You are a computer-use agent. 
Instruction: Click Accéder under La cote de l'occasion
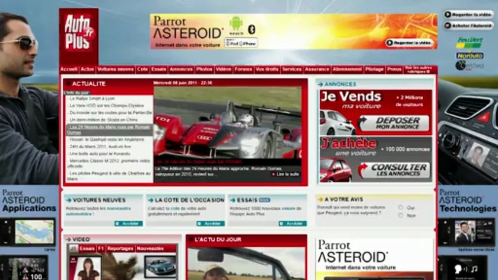pos(211,224)
